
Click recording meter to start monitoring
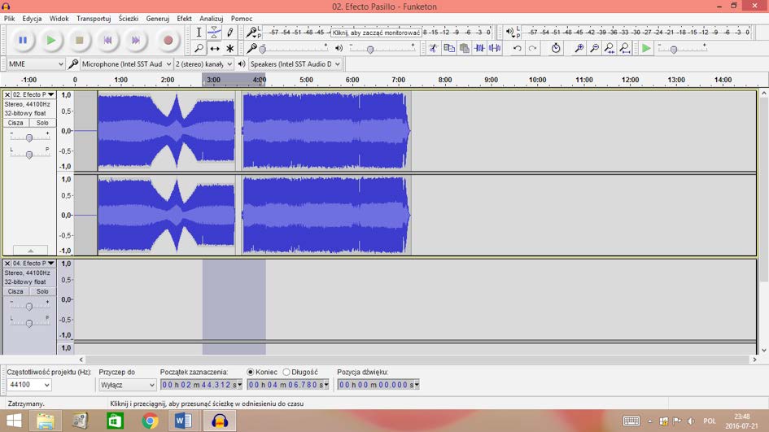[377, 33]
